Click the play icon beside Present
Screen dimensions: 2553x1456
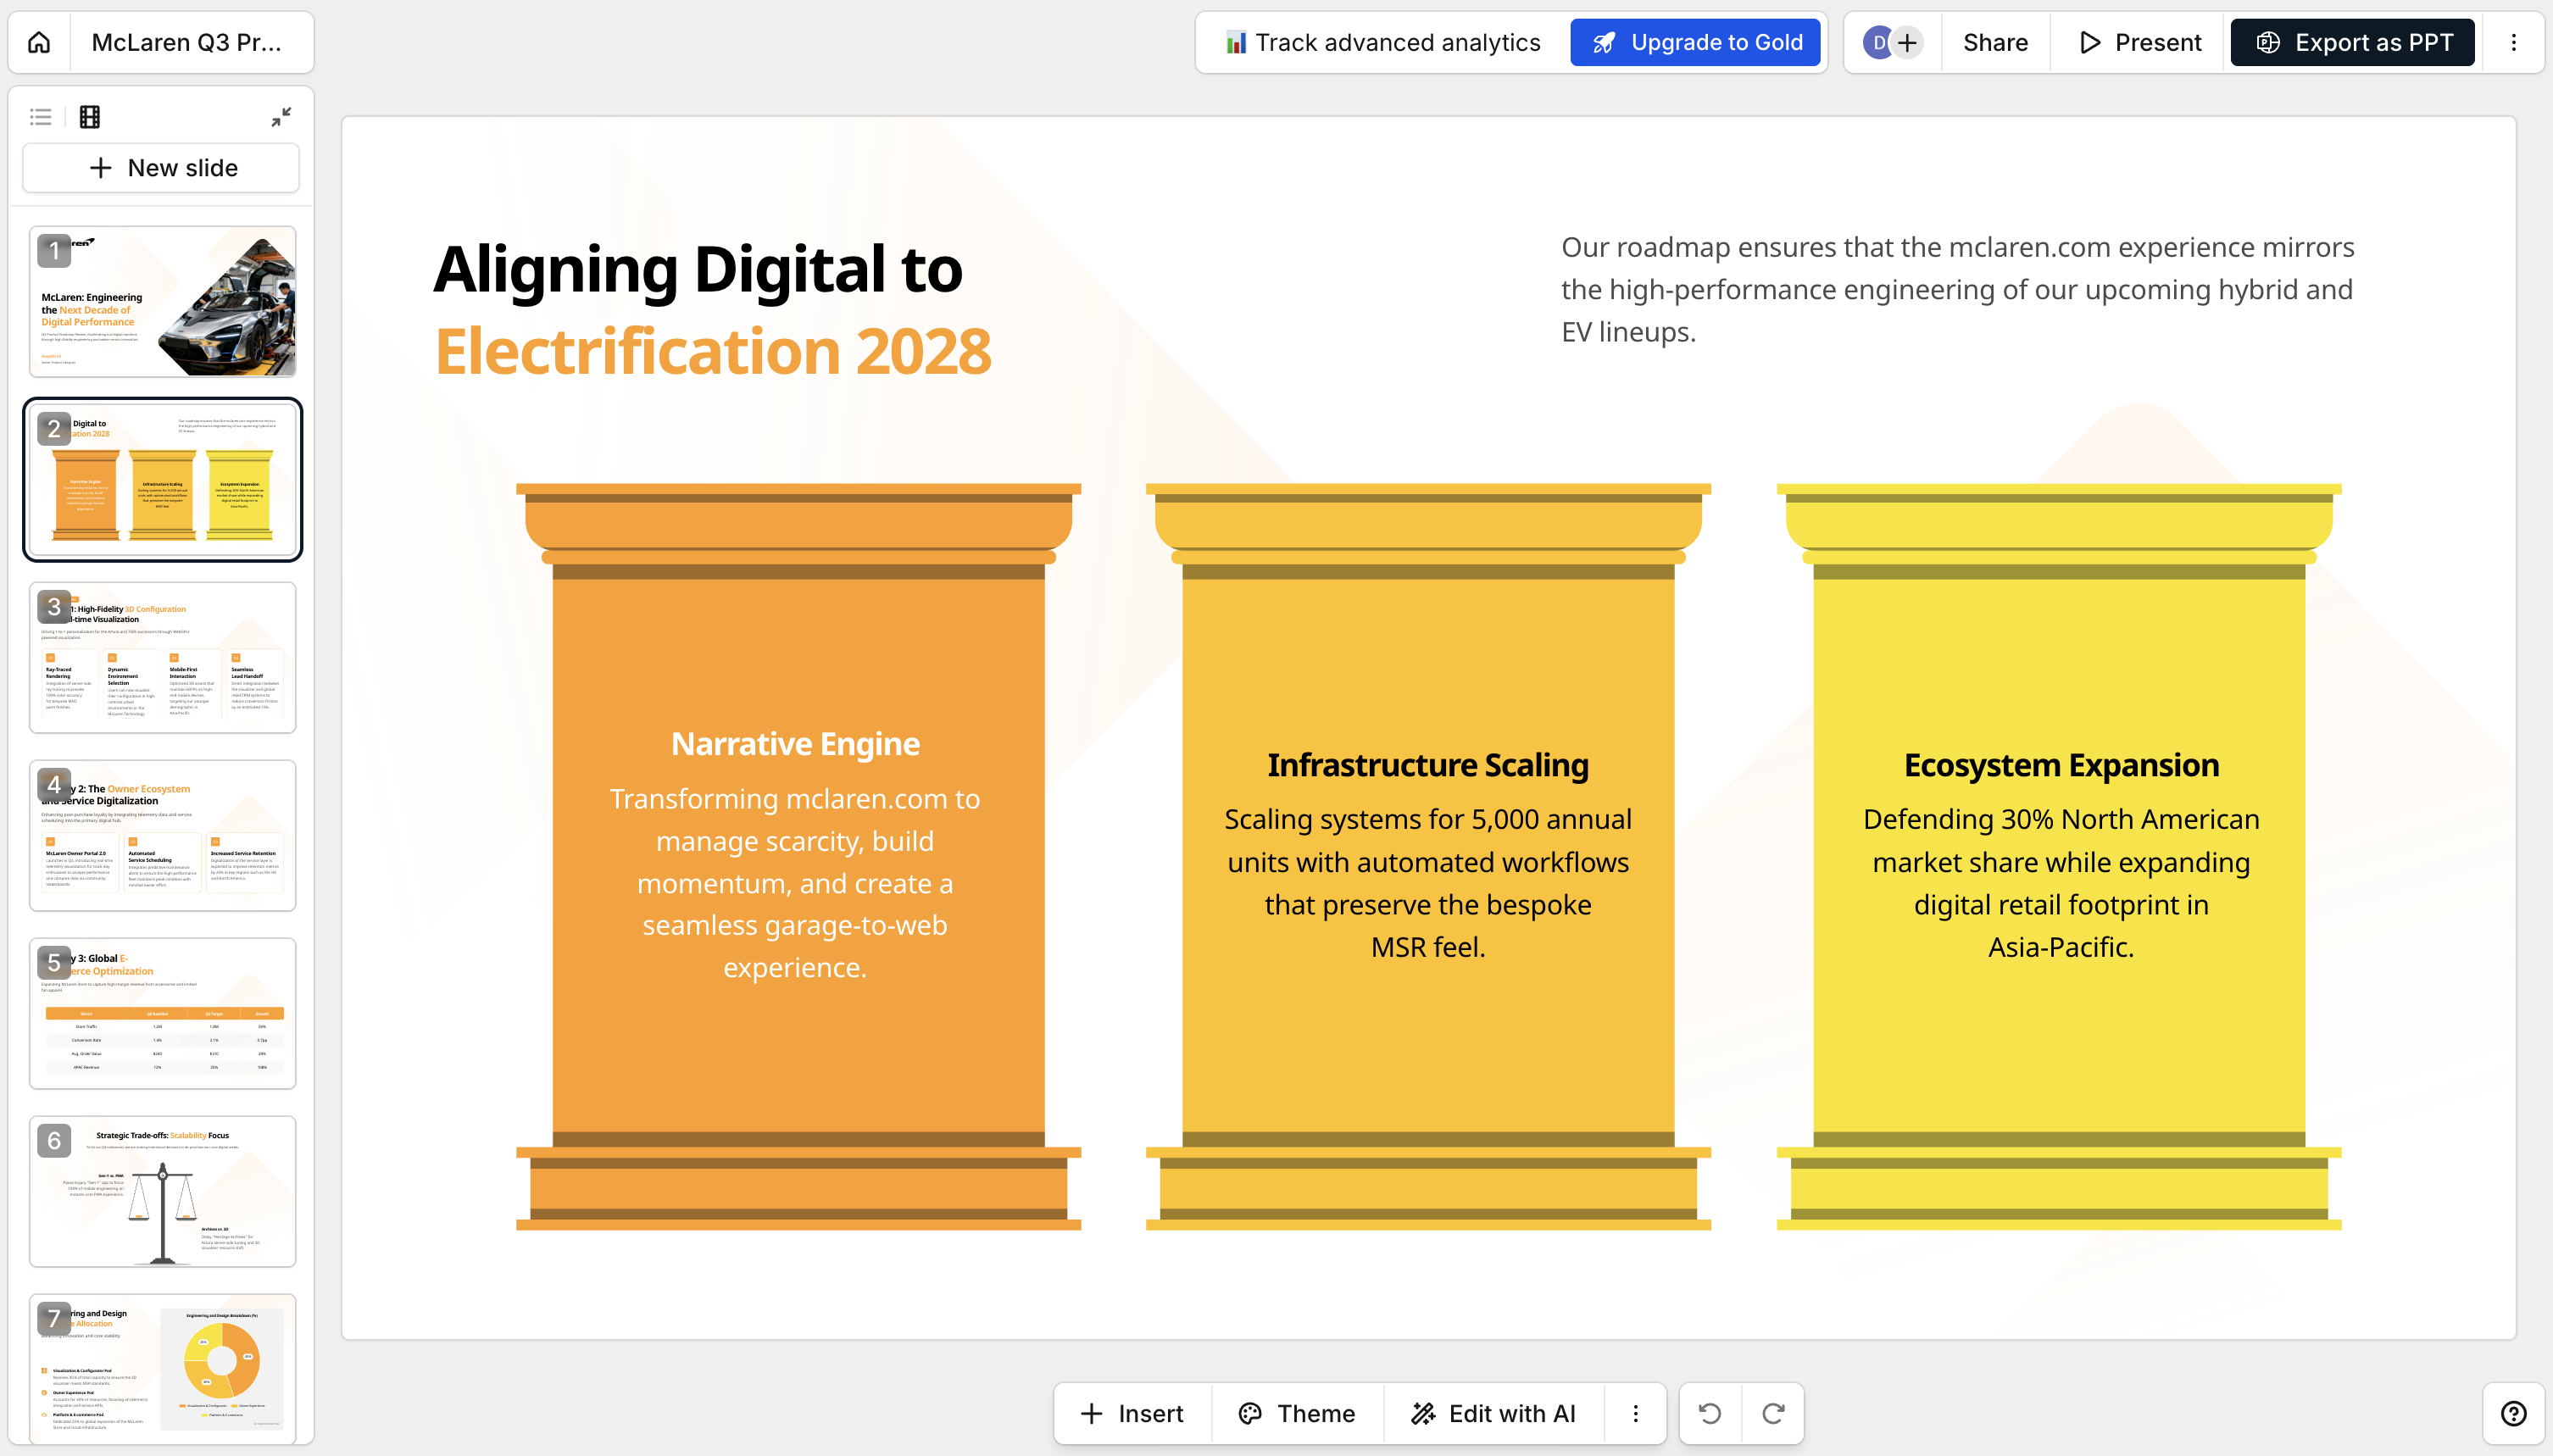pyautogui.click(x=2089, y=42)
